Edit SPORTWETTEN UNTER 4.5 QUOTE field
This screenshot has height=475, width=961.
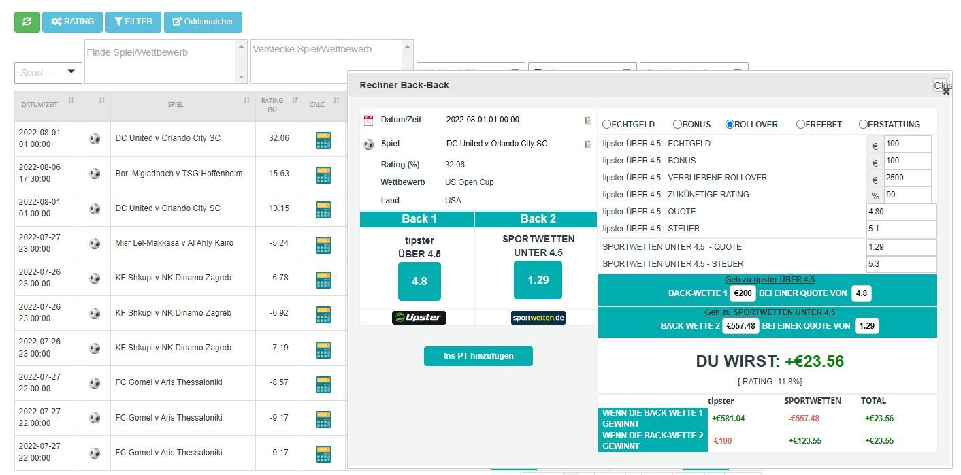[902, 248]
